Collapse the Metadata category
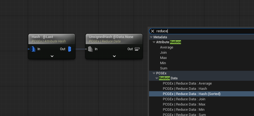This screenshot has width=254, height=116. pyautogui.click(x=151, y=37)
